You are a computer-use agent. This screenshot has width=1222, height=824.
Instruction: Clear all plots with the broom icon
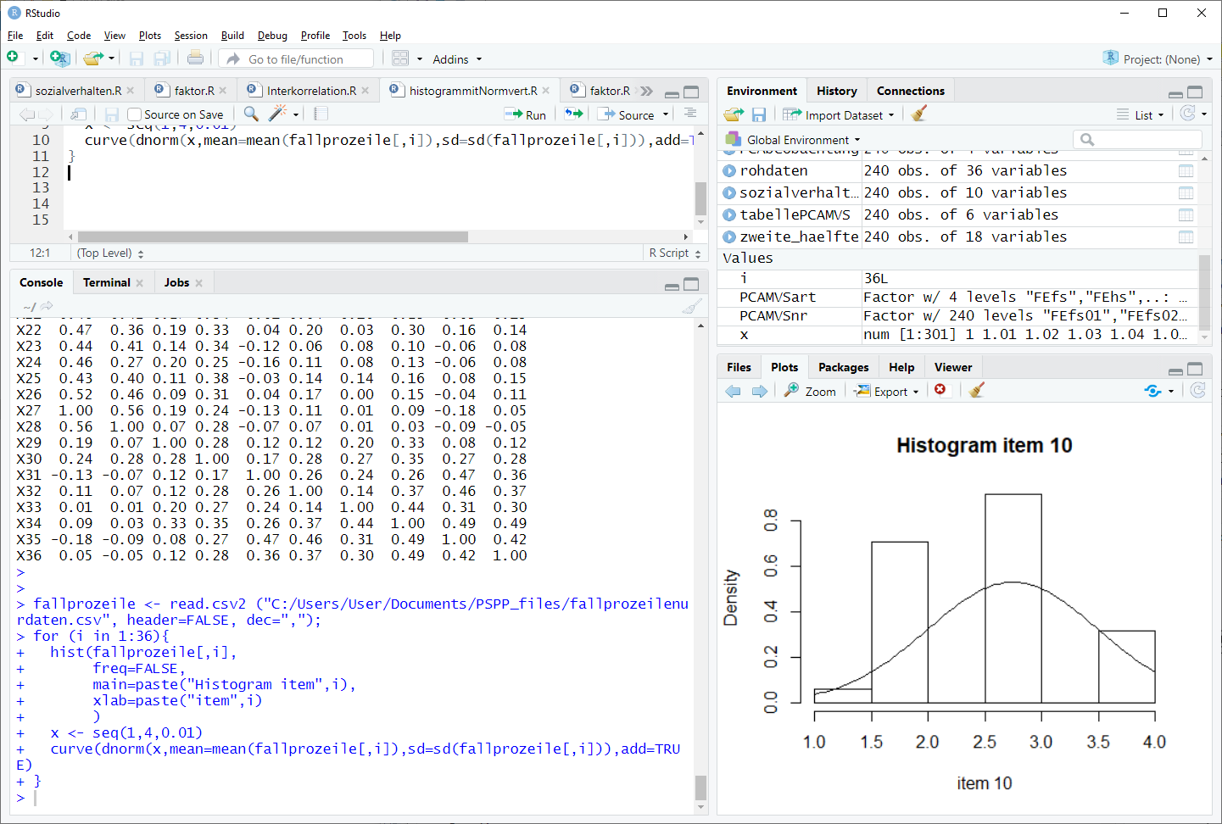point(977,391)
